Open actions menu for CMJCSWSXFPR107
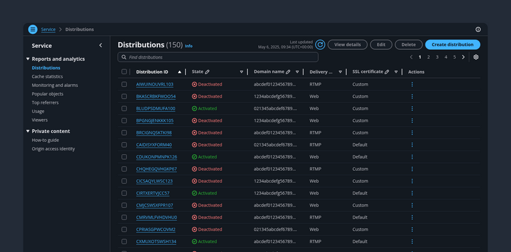The height and width of the screenshot is (252, 511). pos(412,205)
